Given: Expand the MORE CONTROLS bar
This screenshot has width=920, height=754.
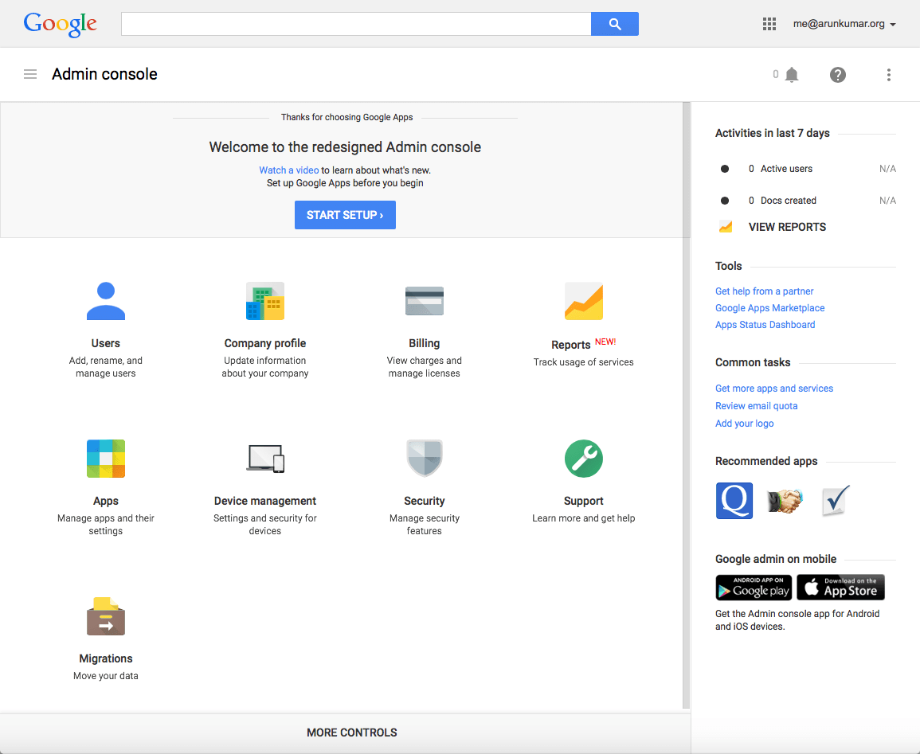Looking at the screenshot, I should 345,733.
